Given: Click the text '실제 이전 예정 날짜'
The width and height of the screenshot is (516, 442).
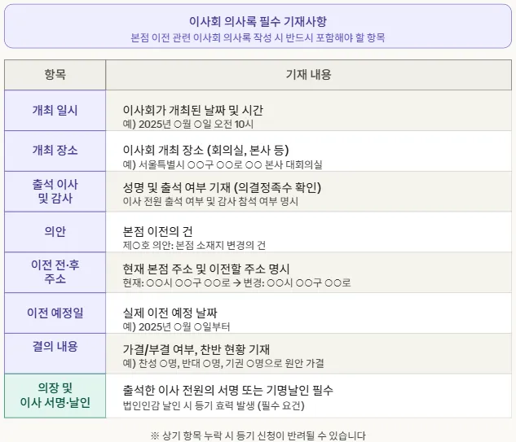Looking at the screenshot, I should click(170, 313).
